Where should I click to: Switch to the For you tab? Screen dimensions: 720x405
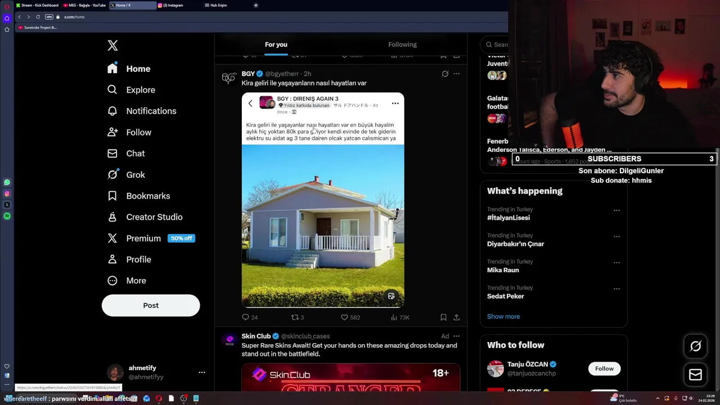point(276,44)
